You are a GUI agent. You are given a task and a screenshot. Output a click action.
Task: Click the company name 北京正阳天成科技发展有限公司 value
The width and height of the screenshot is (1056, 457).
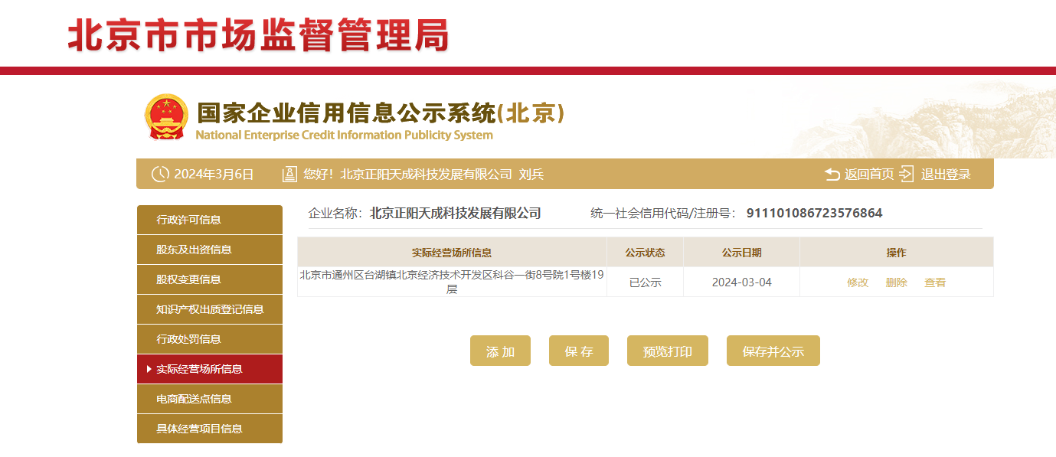pyautogui.click(x=455, y=214)
